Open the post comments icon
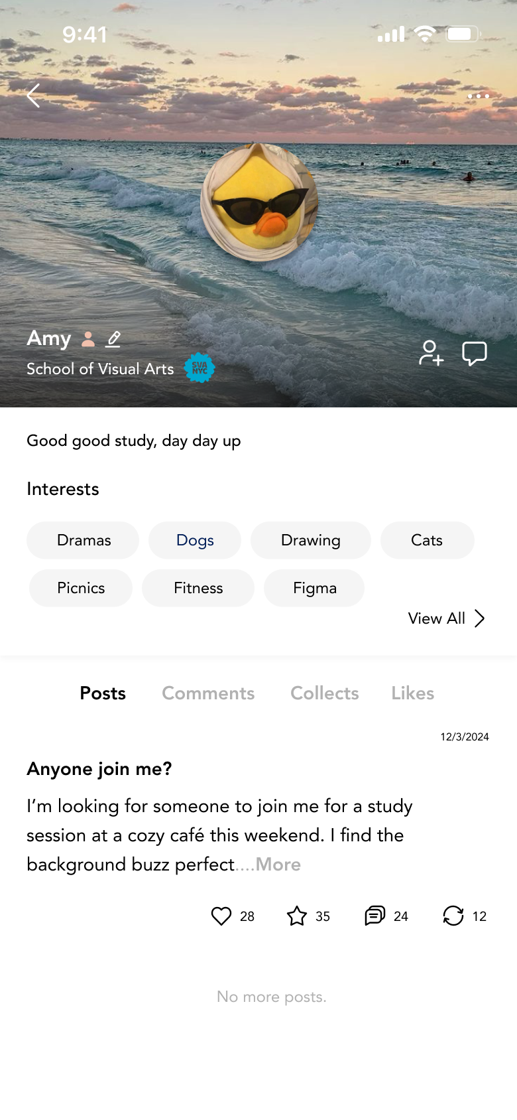Viewport: 517px width, 1120px height. click(375, 916)
